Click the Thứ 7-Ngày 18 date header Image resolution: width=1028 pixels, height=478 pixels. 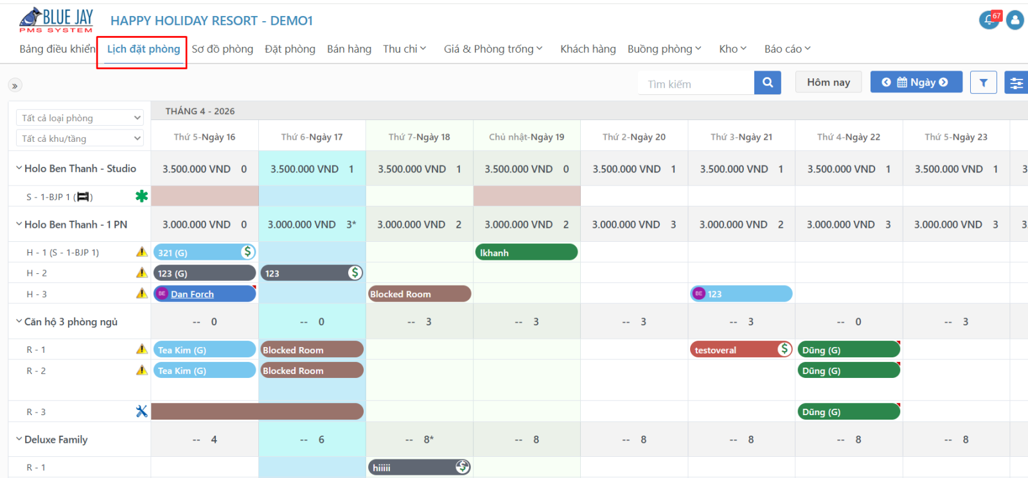click(420, 137)
